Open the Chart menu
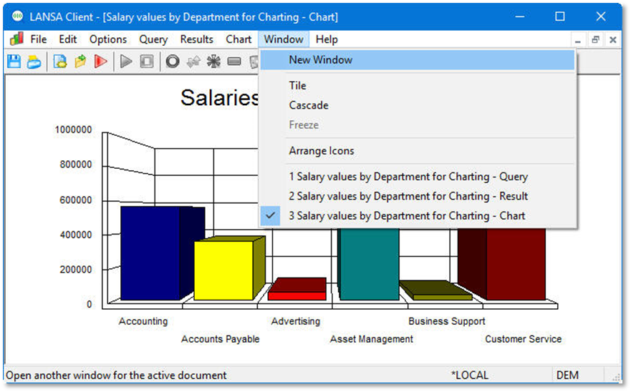This screenshot has height=392, width=631. (x=239, y=39)
